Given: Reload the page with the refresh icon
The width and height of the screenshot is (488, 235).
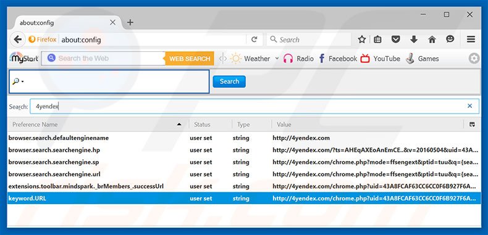Looking at the screenshot, I should (255, 39).
